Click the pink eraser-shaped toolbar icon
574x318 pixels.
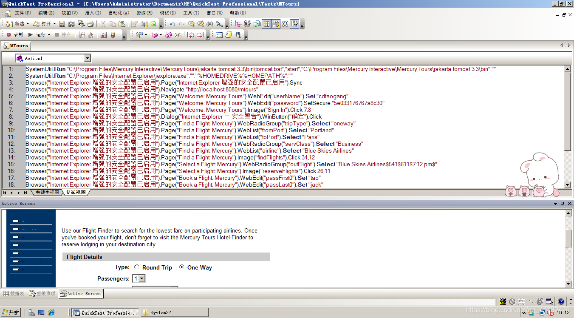(155, 35)
